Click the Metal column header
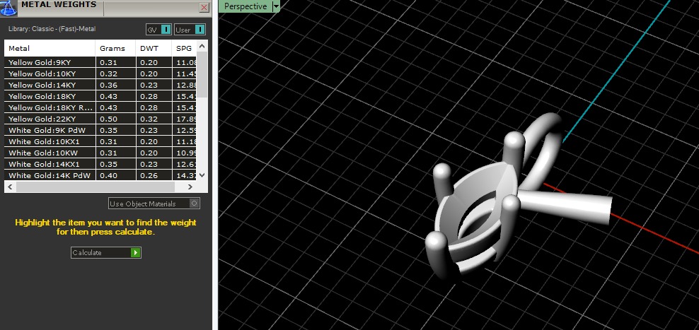The height and width of the screenshot is (330, 699). (x=50, y=49)
